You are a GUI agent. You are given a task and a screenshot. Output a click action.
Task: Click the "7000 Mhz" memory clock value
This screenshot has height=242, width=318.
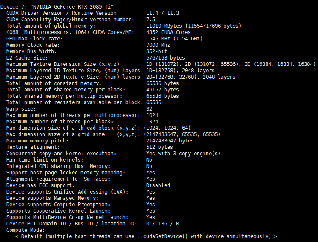158,45
